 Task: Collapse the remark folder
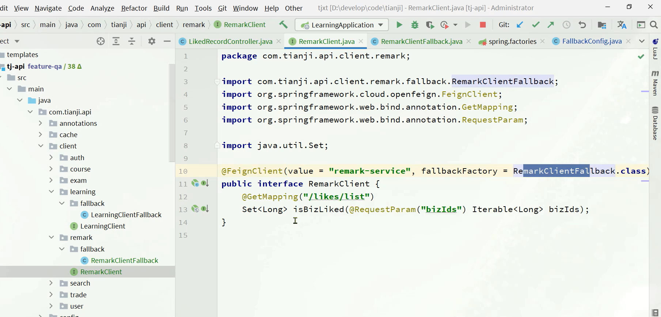[x=52, y=237]
